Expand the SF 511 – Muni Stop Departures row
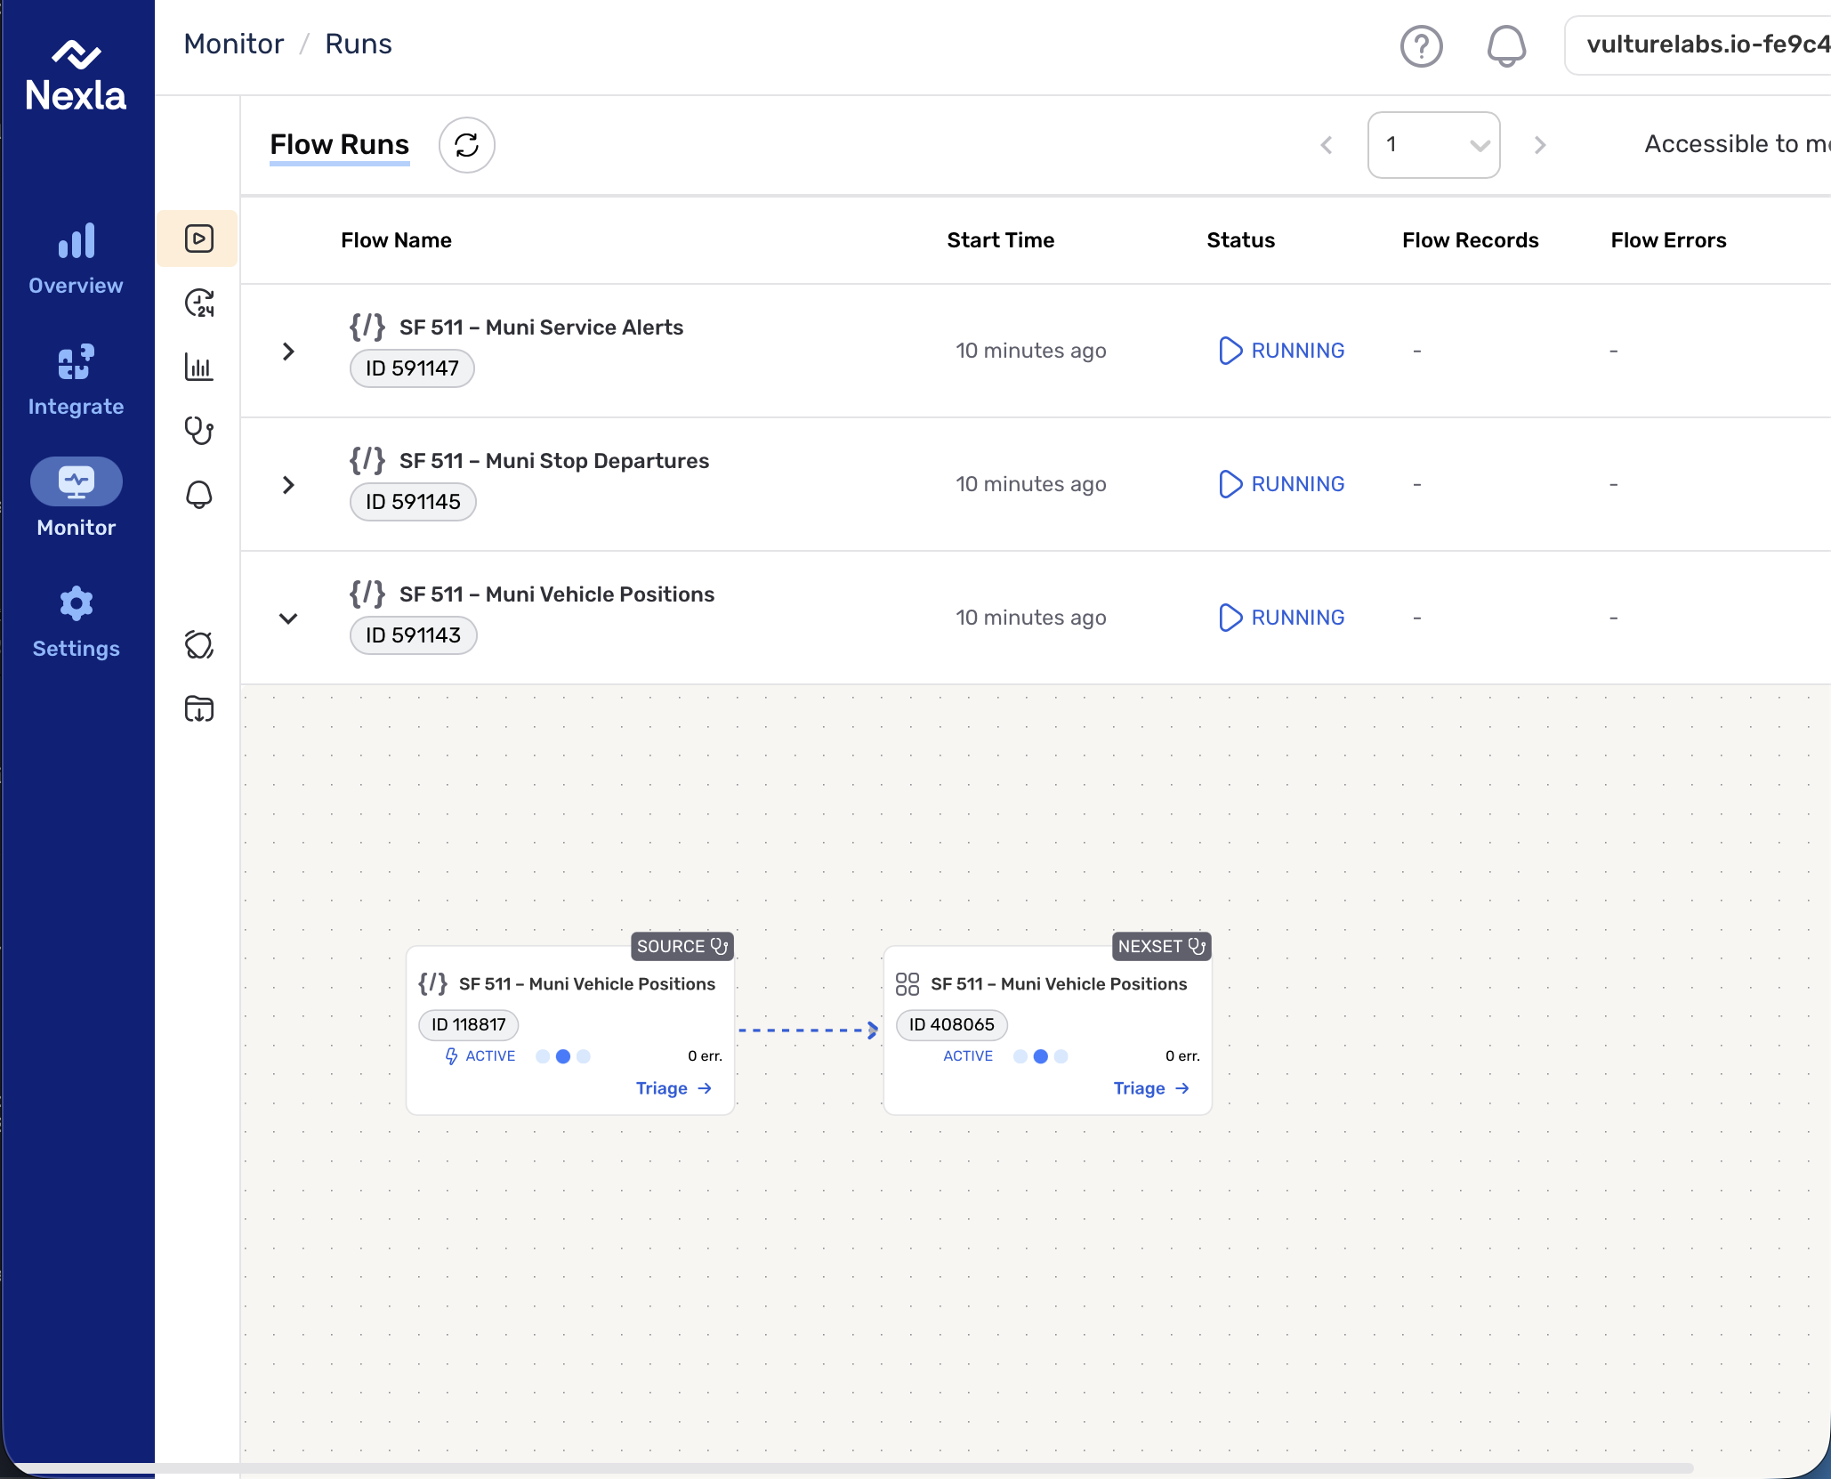This screenshot has height=1479, width=1831. click(288, 485)
